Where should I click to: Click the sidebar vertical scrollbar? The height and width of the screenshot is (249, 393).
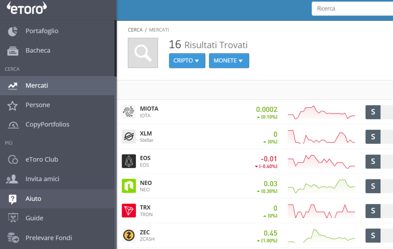point(116,49)
